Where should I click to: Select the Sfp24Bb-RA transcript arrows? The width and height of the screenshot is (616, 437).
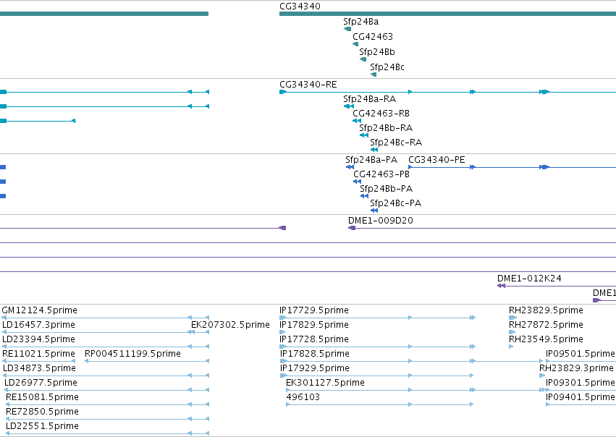tap(364, 135)
